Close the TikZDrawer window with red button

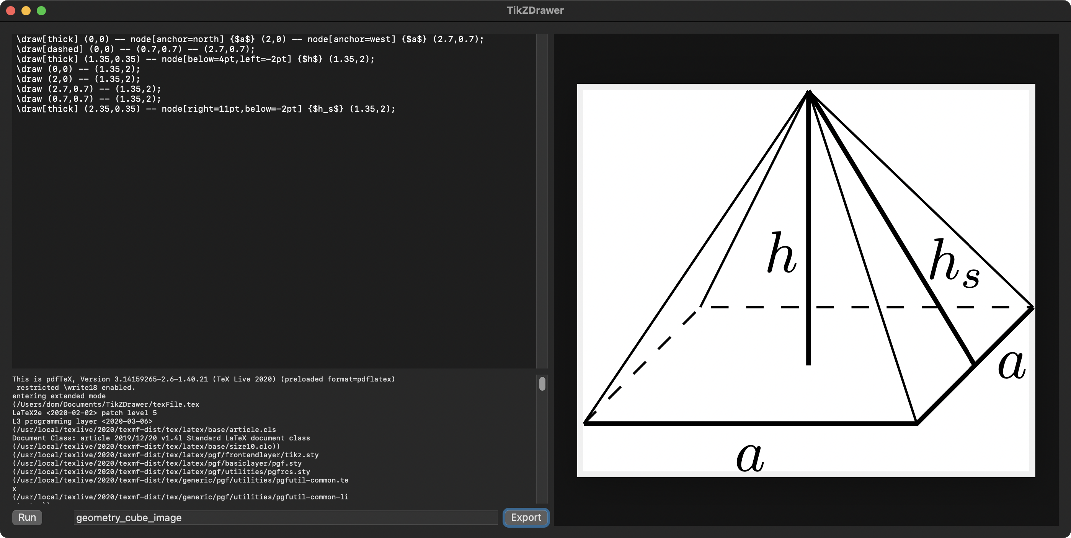point(11,10)
